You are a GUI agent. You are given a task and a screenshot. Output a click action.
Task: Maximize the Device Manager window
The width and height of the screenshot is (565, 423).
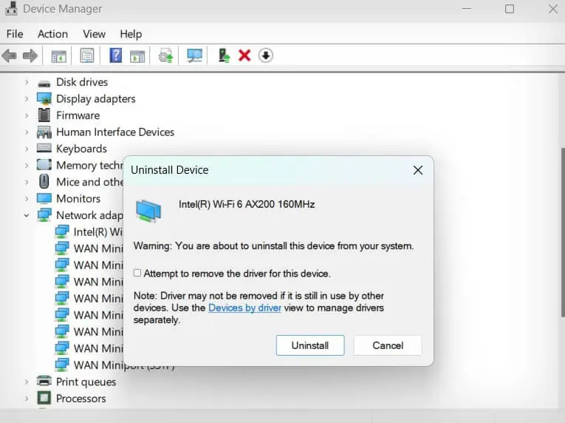[x=510, y=9]
